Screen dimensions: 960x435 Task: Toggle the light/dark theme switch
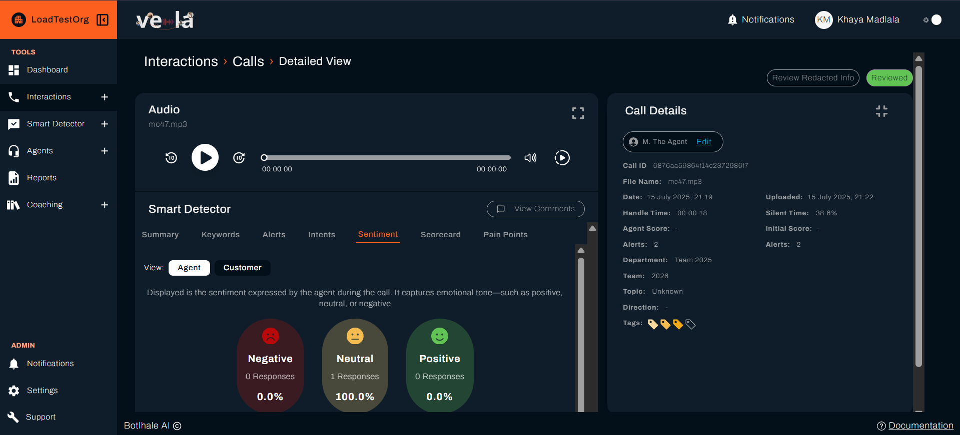[932, 19]
